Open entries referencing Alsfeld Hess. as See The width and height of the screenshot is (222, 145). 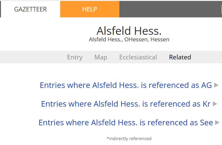pos(126,123)
